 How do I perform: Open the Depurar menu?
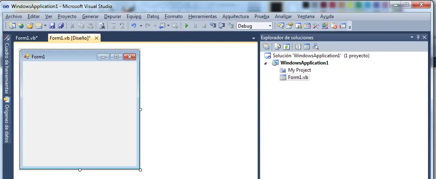pyautogui.click(x=113, y=16)
